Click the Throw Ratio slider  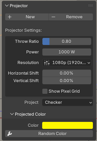pos(67,42)
